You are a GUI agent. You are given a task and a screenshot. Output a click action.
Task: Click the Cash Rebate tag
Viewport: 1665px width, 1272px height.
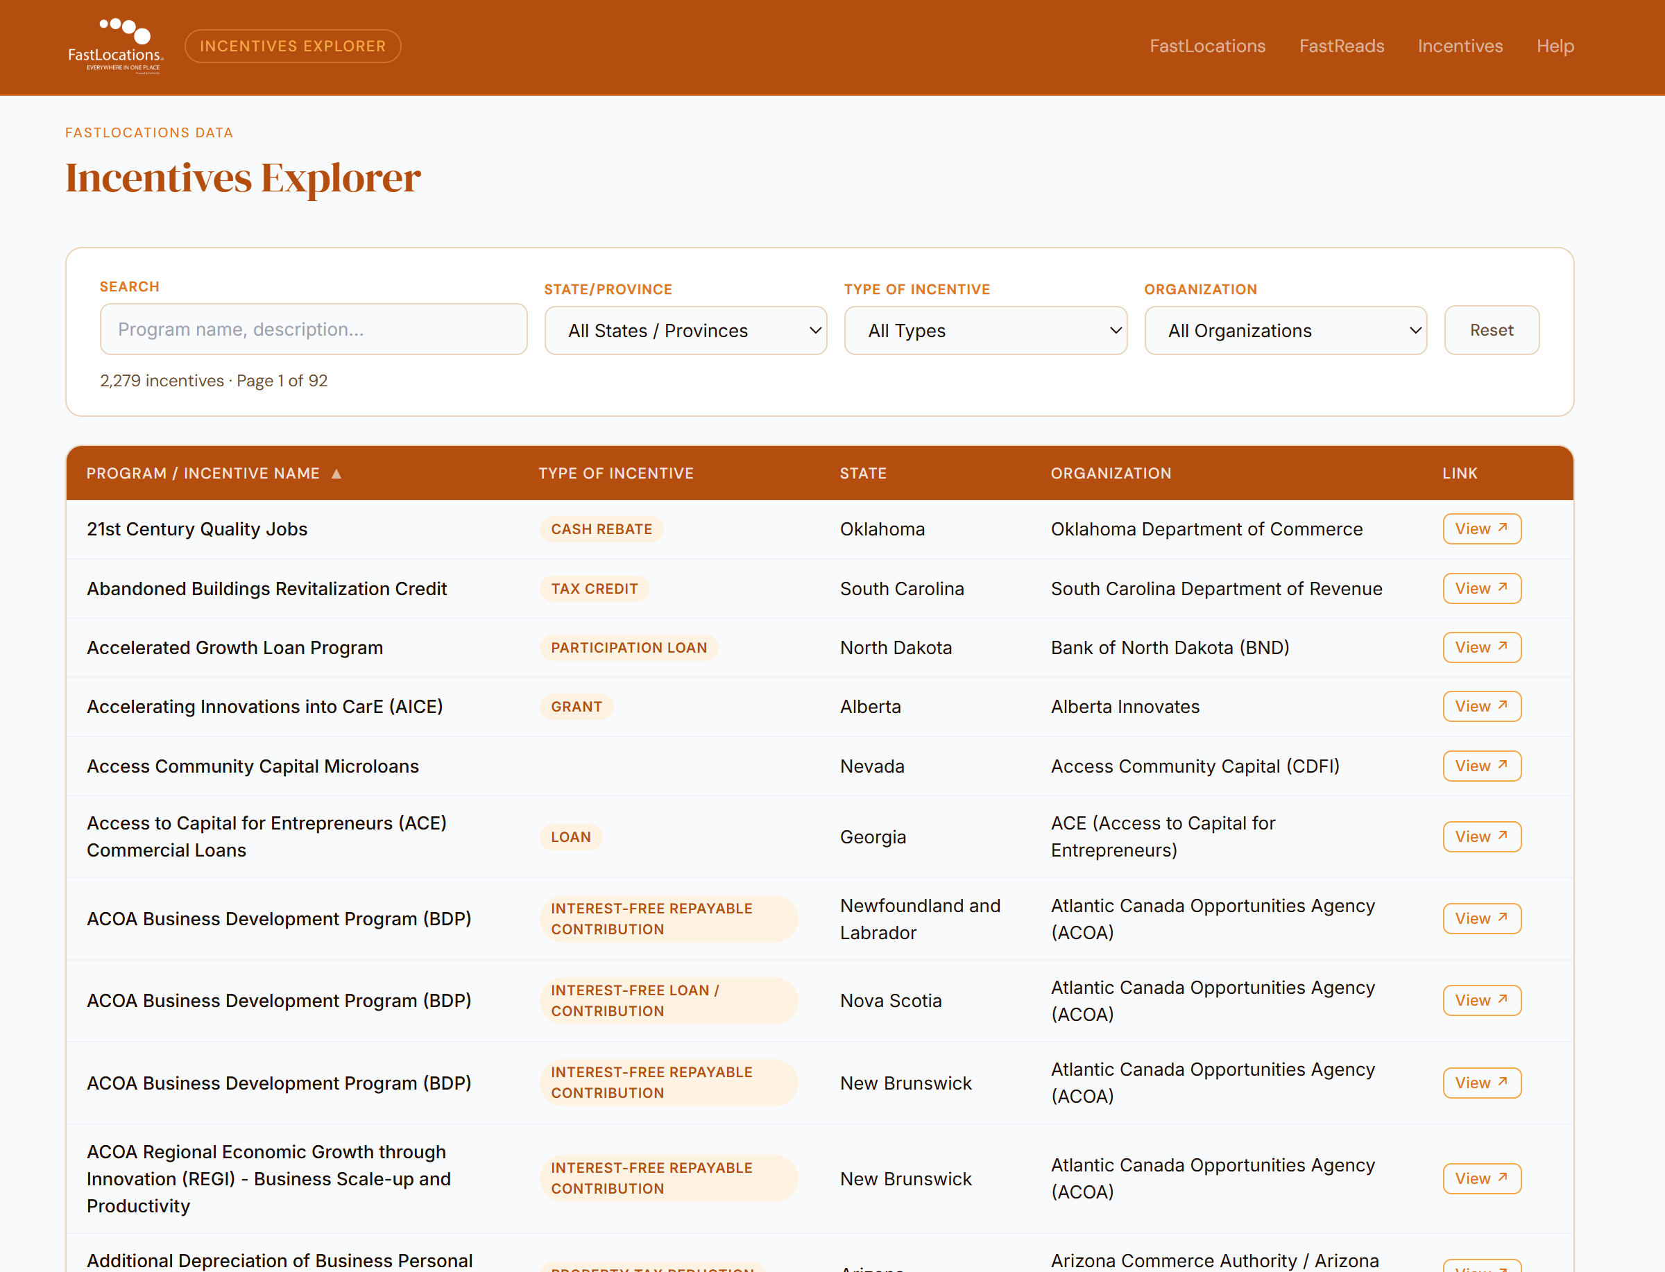click(x=601, y=529)
